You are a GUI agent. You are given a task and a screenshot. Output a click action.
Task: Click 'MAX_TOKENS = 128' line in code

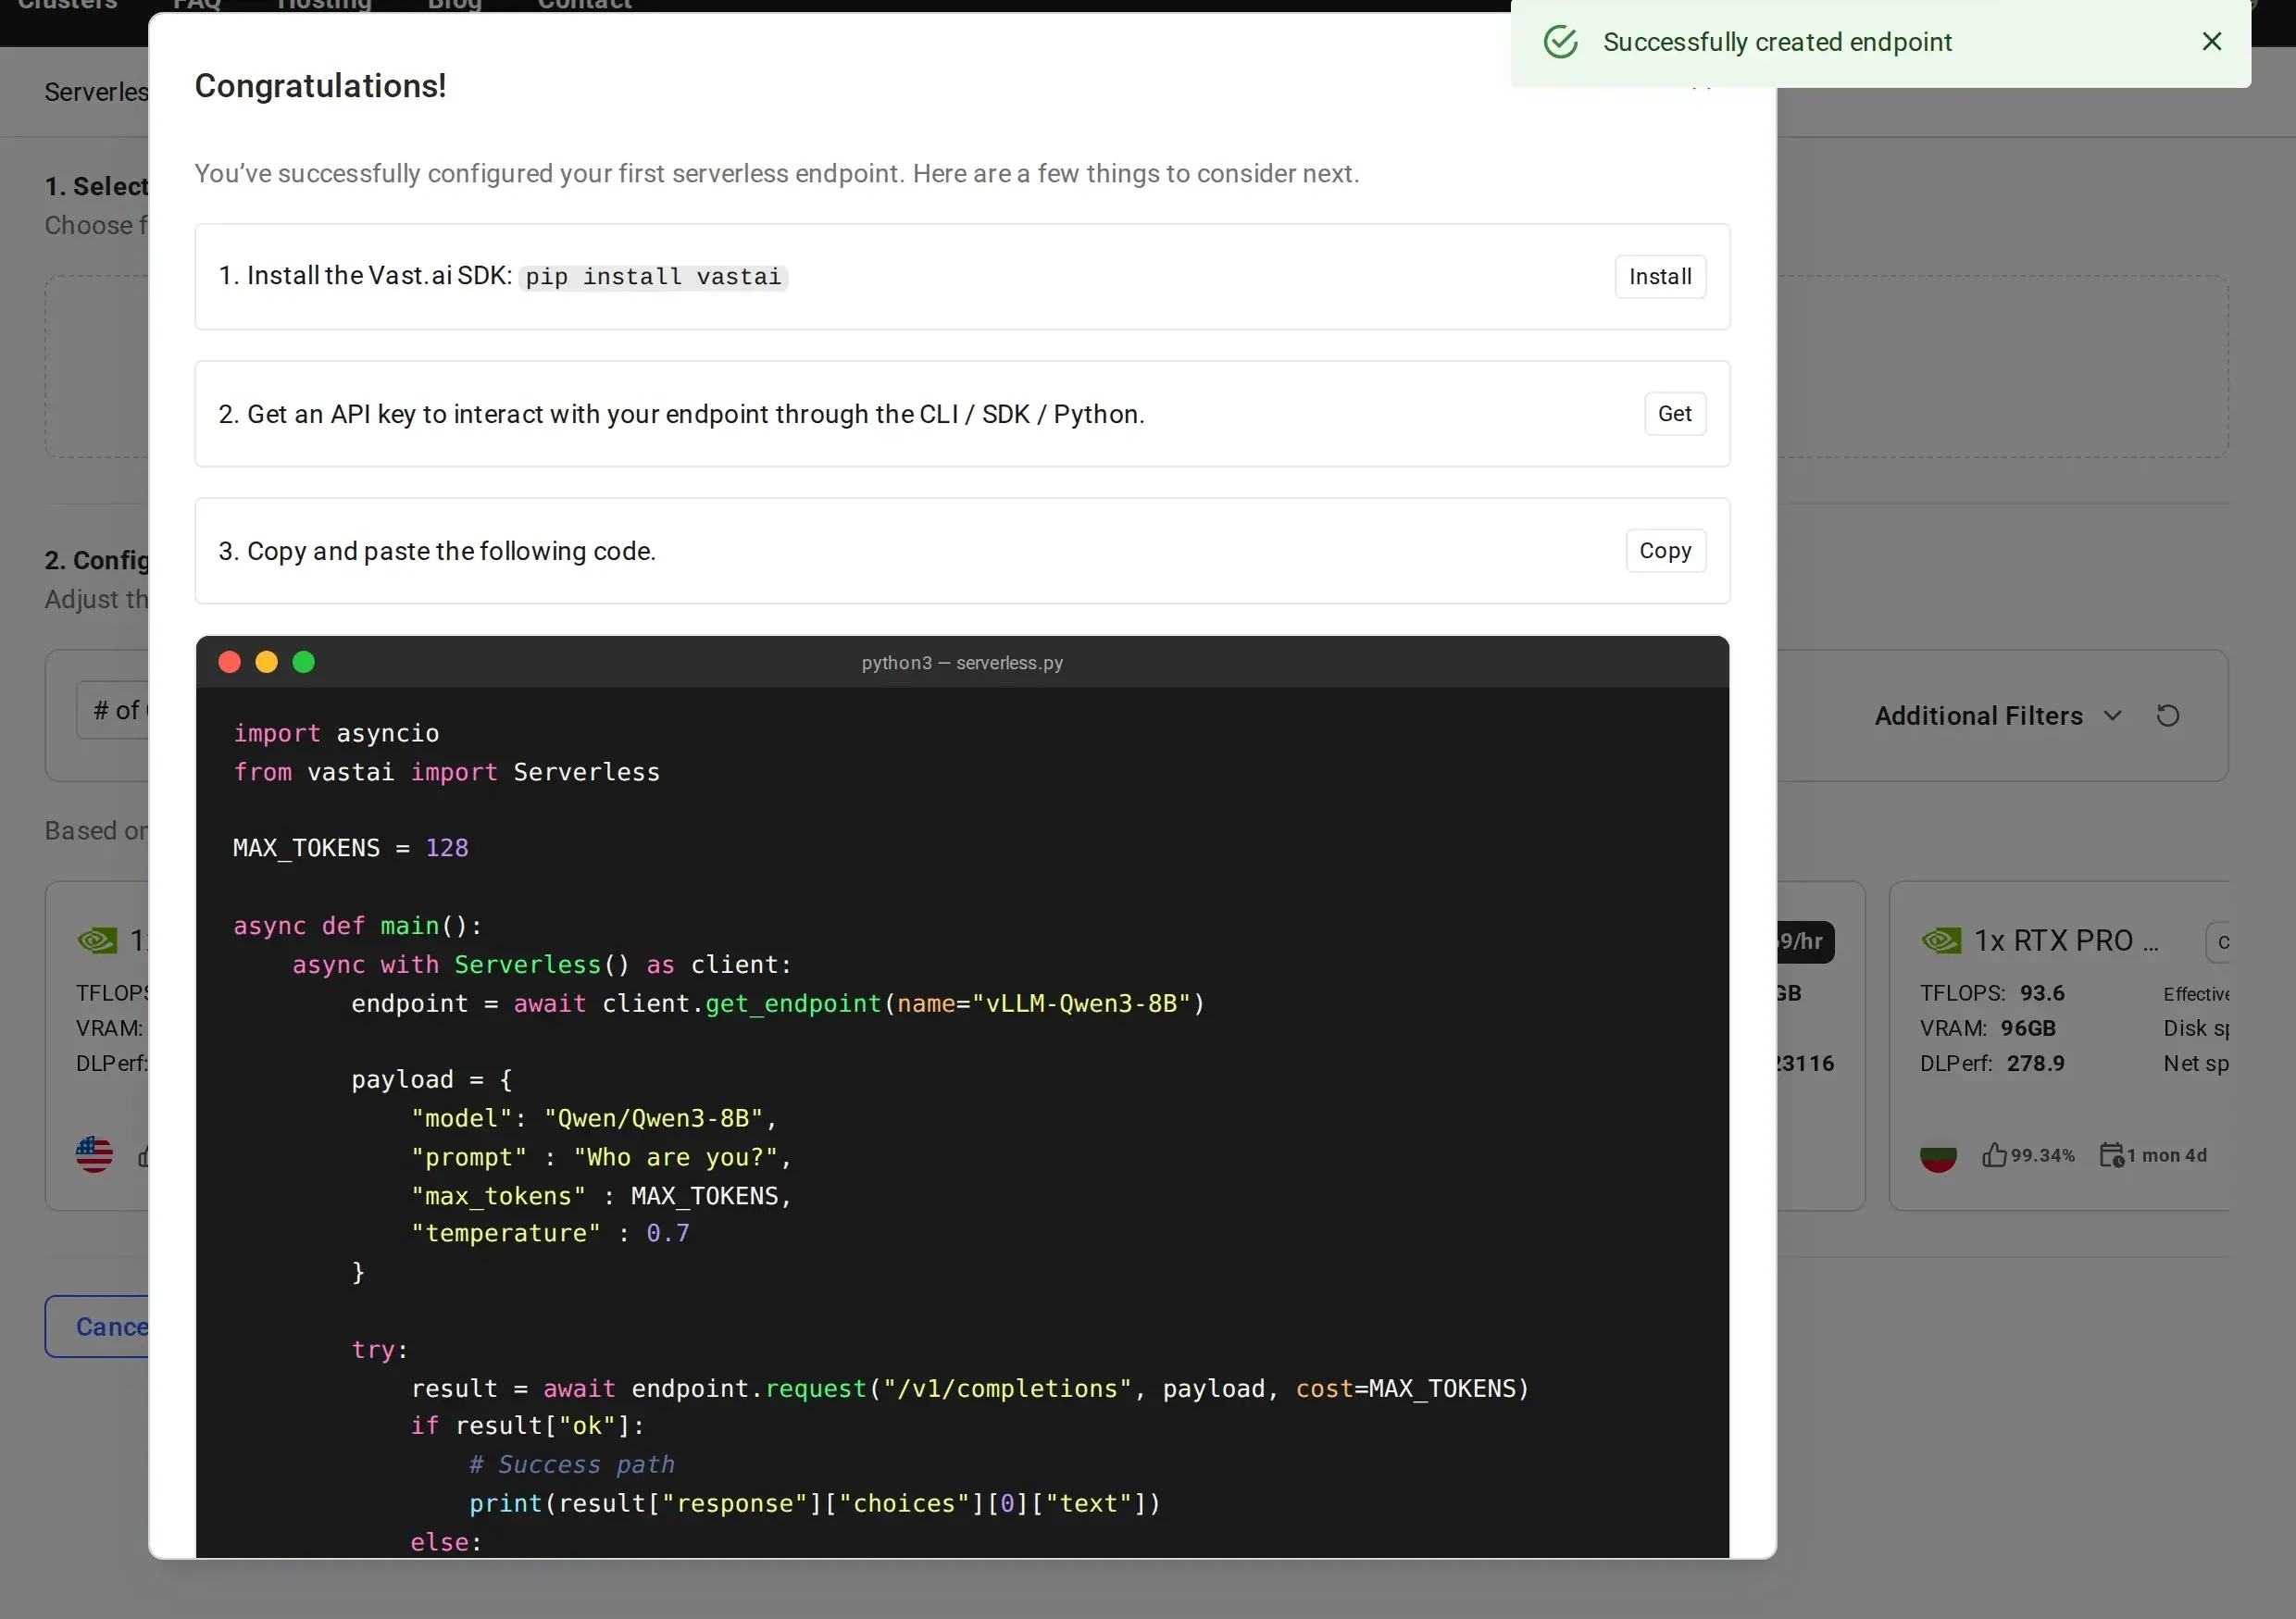(350, 848)
